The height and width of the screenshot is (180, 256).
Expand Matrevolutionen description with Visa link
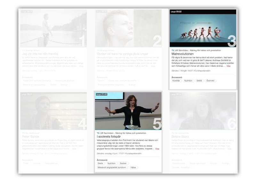pos(228,66)
